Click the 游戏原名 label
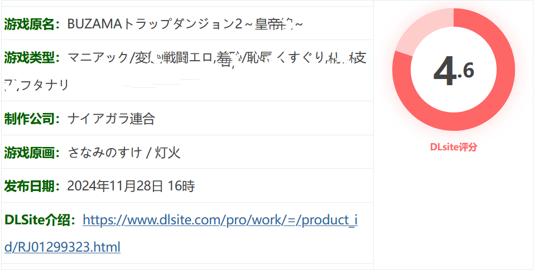Screen dimensions: 534x270 pos(29,24)
